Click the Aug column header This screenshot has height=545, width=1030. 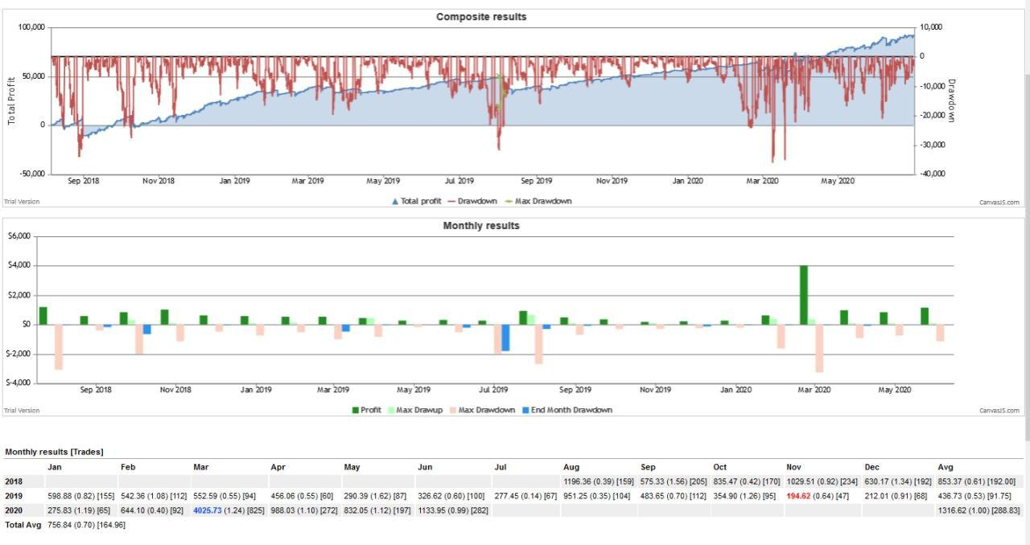point(570,467)
